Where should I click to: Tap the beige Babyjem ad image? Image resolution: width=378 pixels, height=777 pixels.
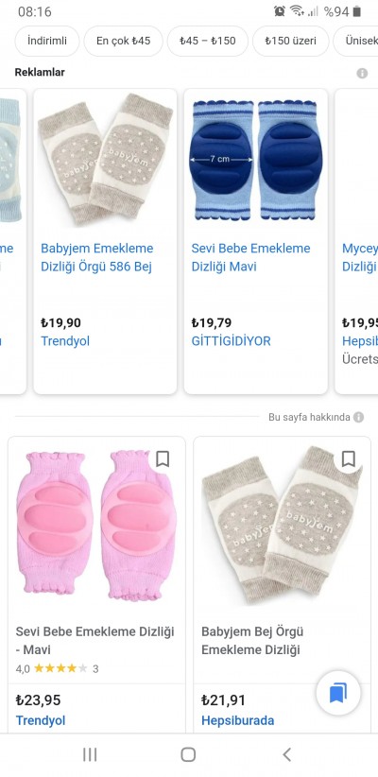pos(105,160)
